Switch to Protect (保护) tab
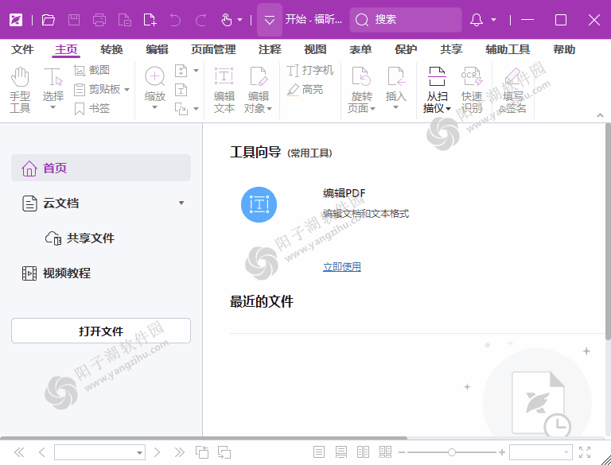Viewport: 611px width, 465px height. [406, 49]
